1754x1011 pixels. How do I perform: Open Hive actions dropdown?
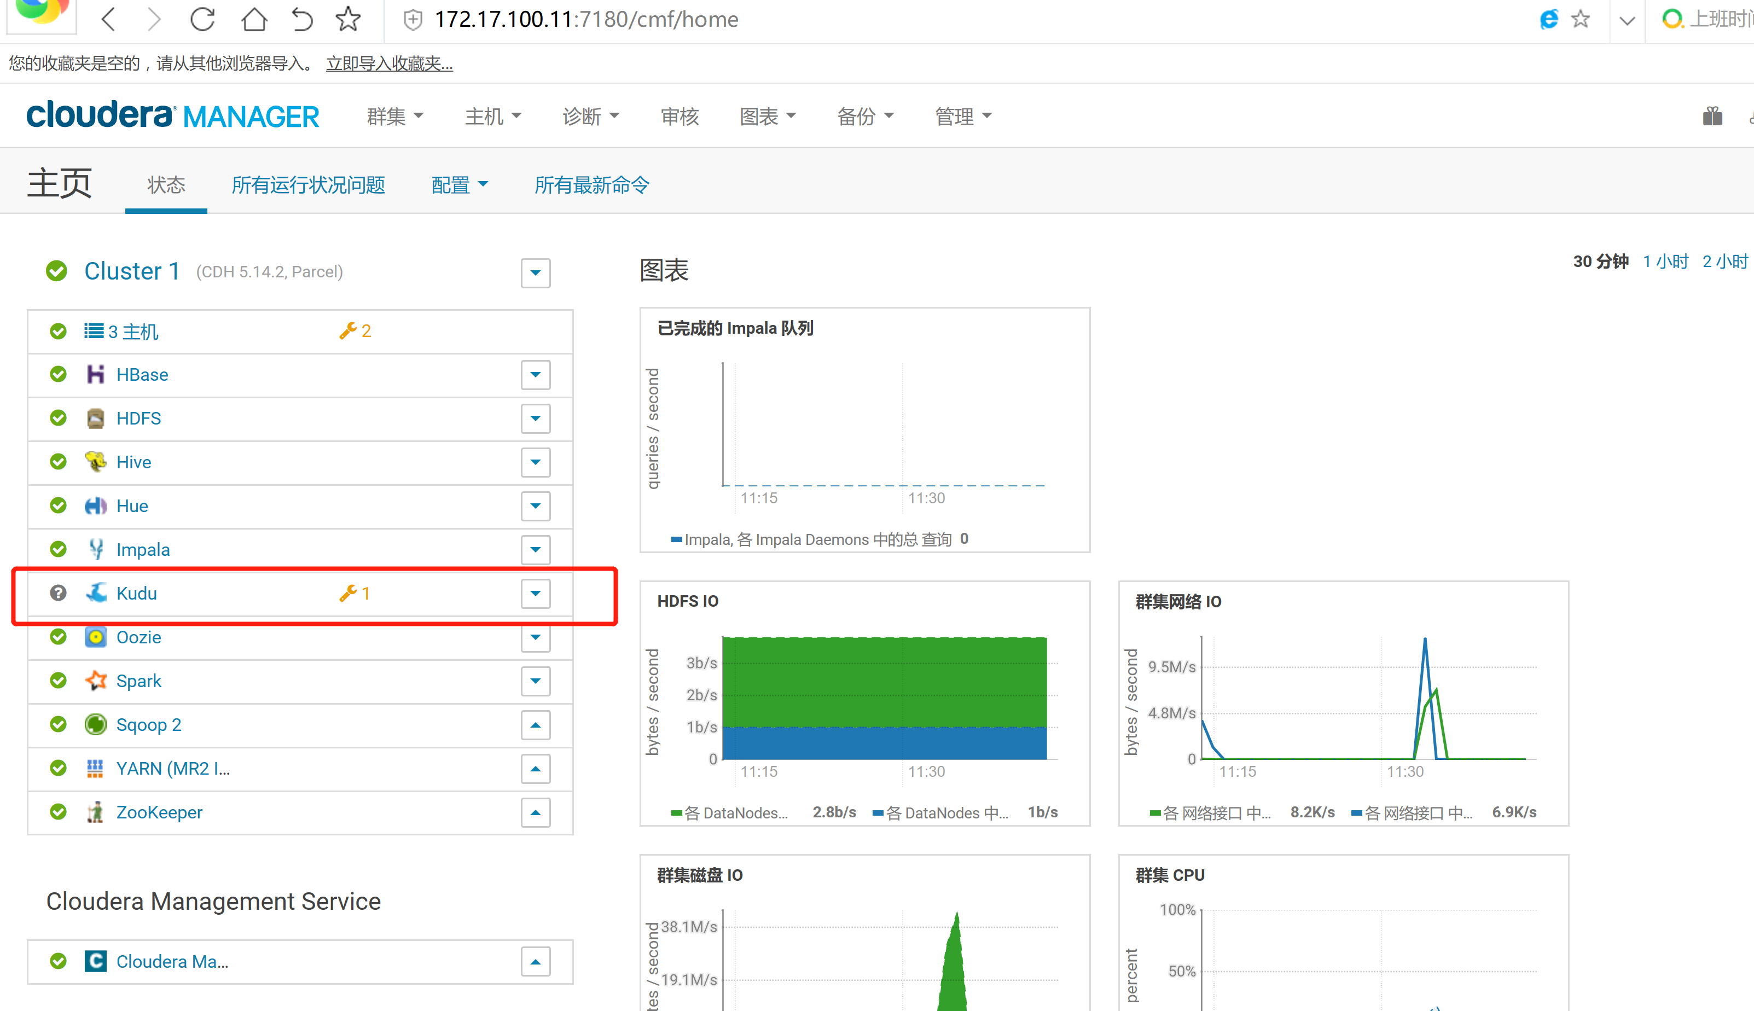click(536, 462)
